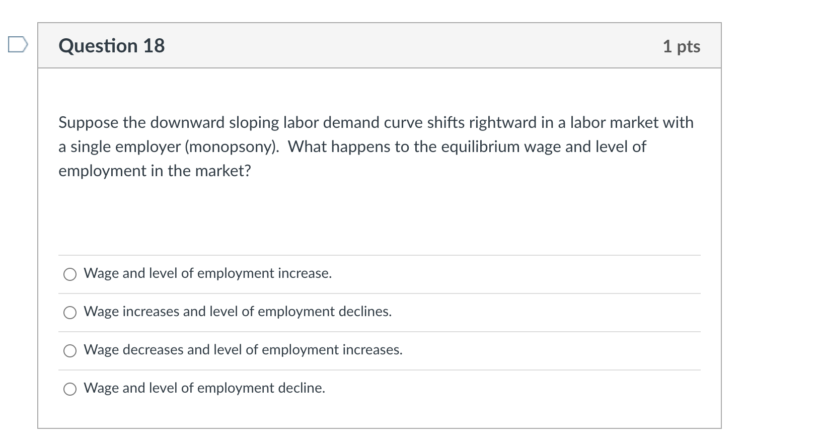Click the last answer's radio circle

(x=70, y=389)
